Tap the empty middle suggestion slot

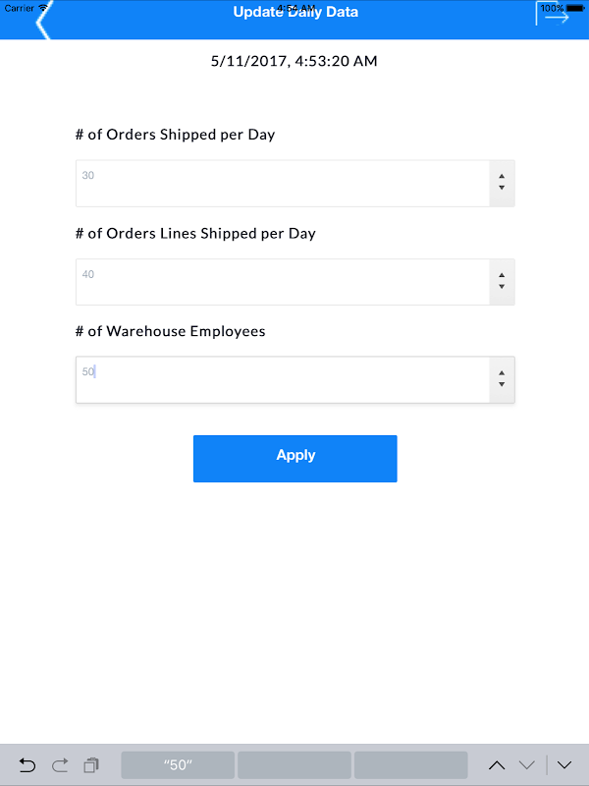tap(294, 764)
